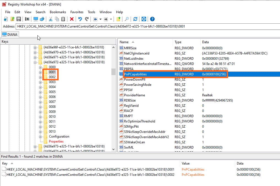This screenshot has height=186, width=280.
Task: Open the Window menu
Action: [x=106, y=12]
